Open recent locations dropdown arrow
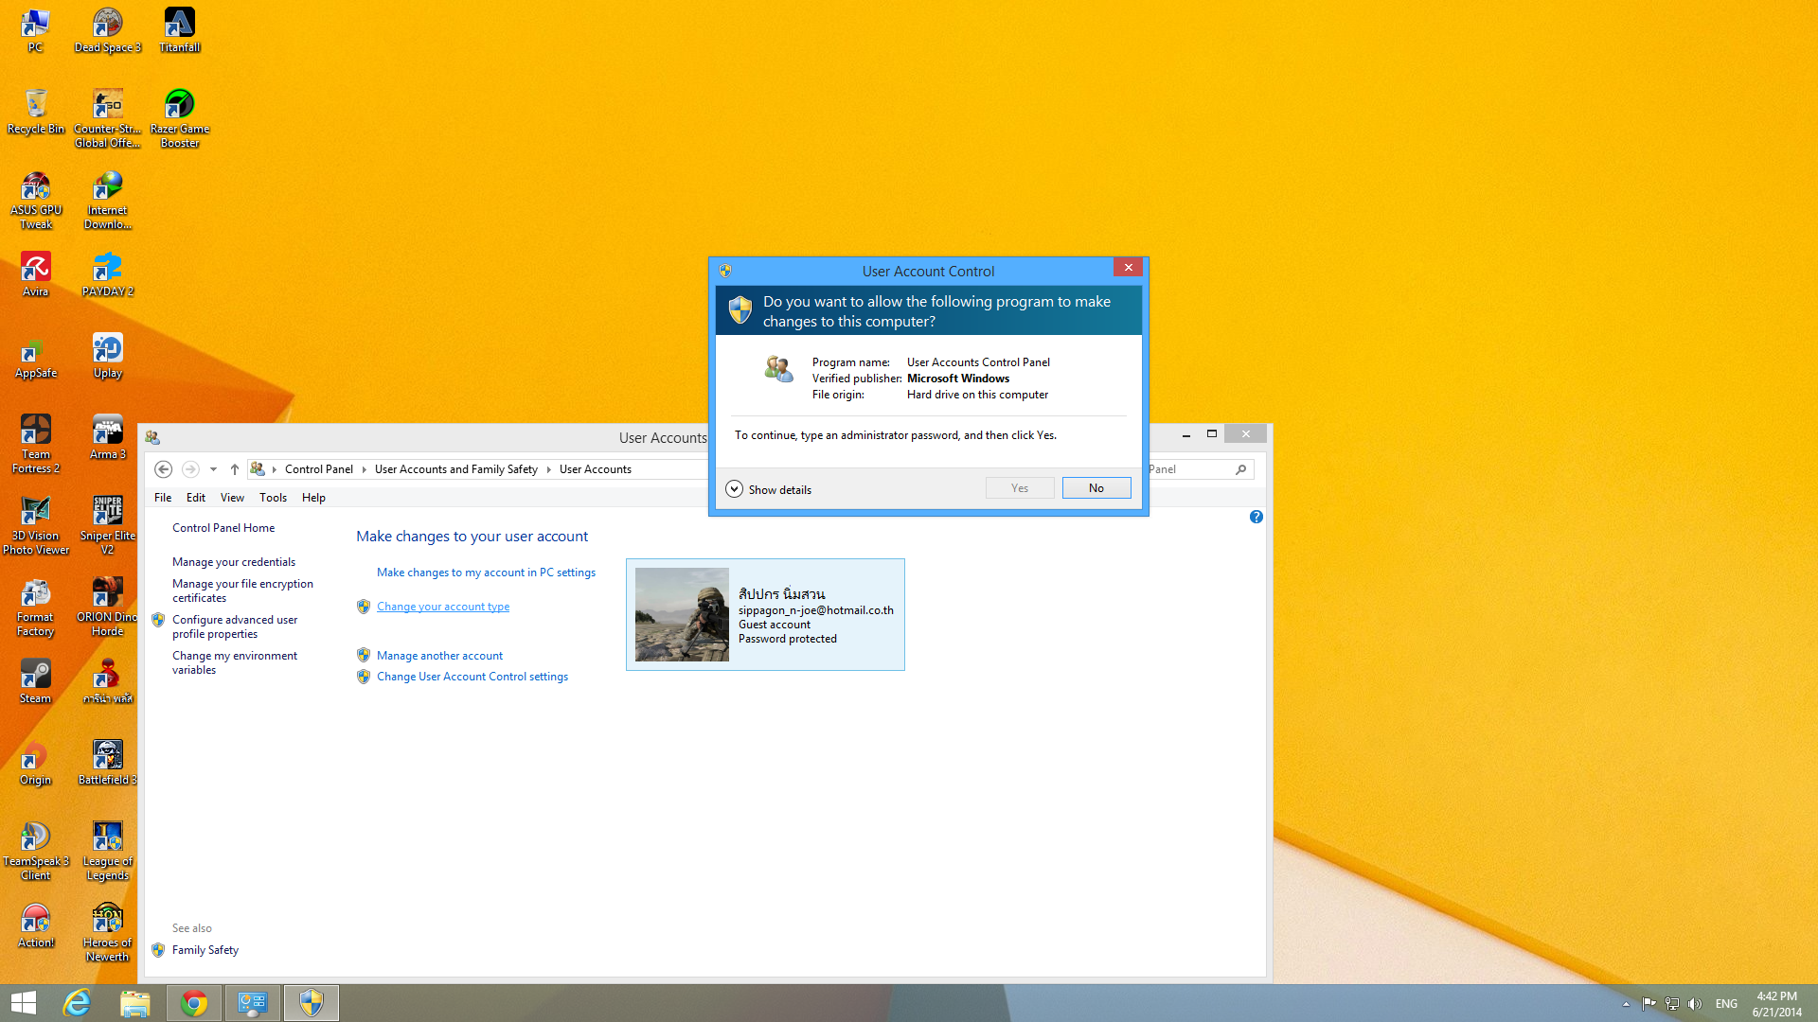The width and height of the screenshot is (1818, 1022). [213, 469]
